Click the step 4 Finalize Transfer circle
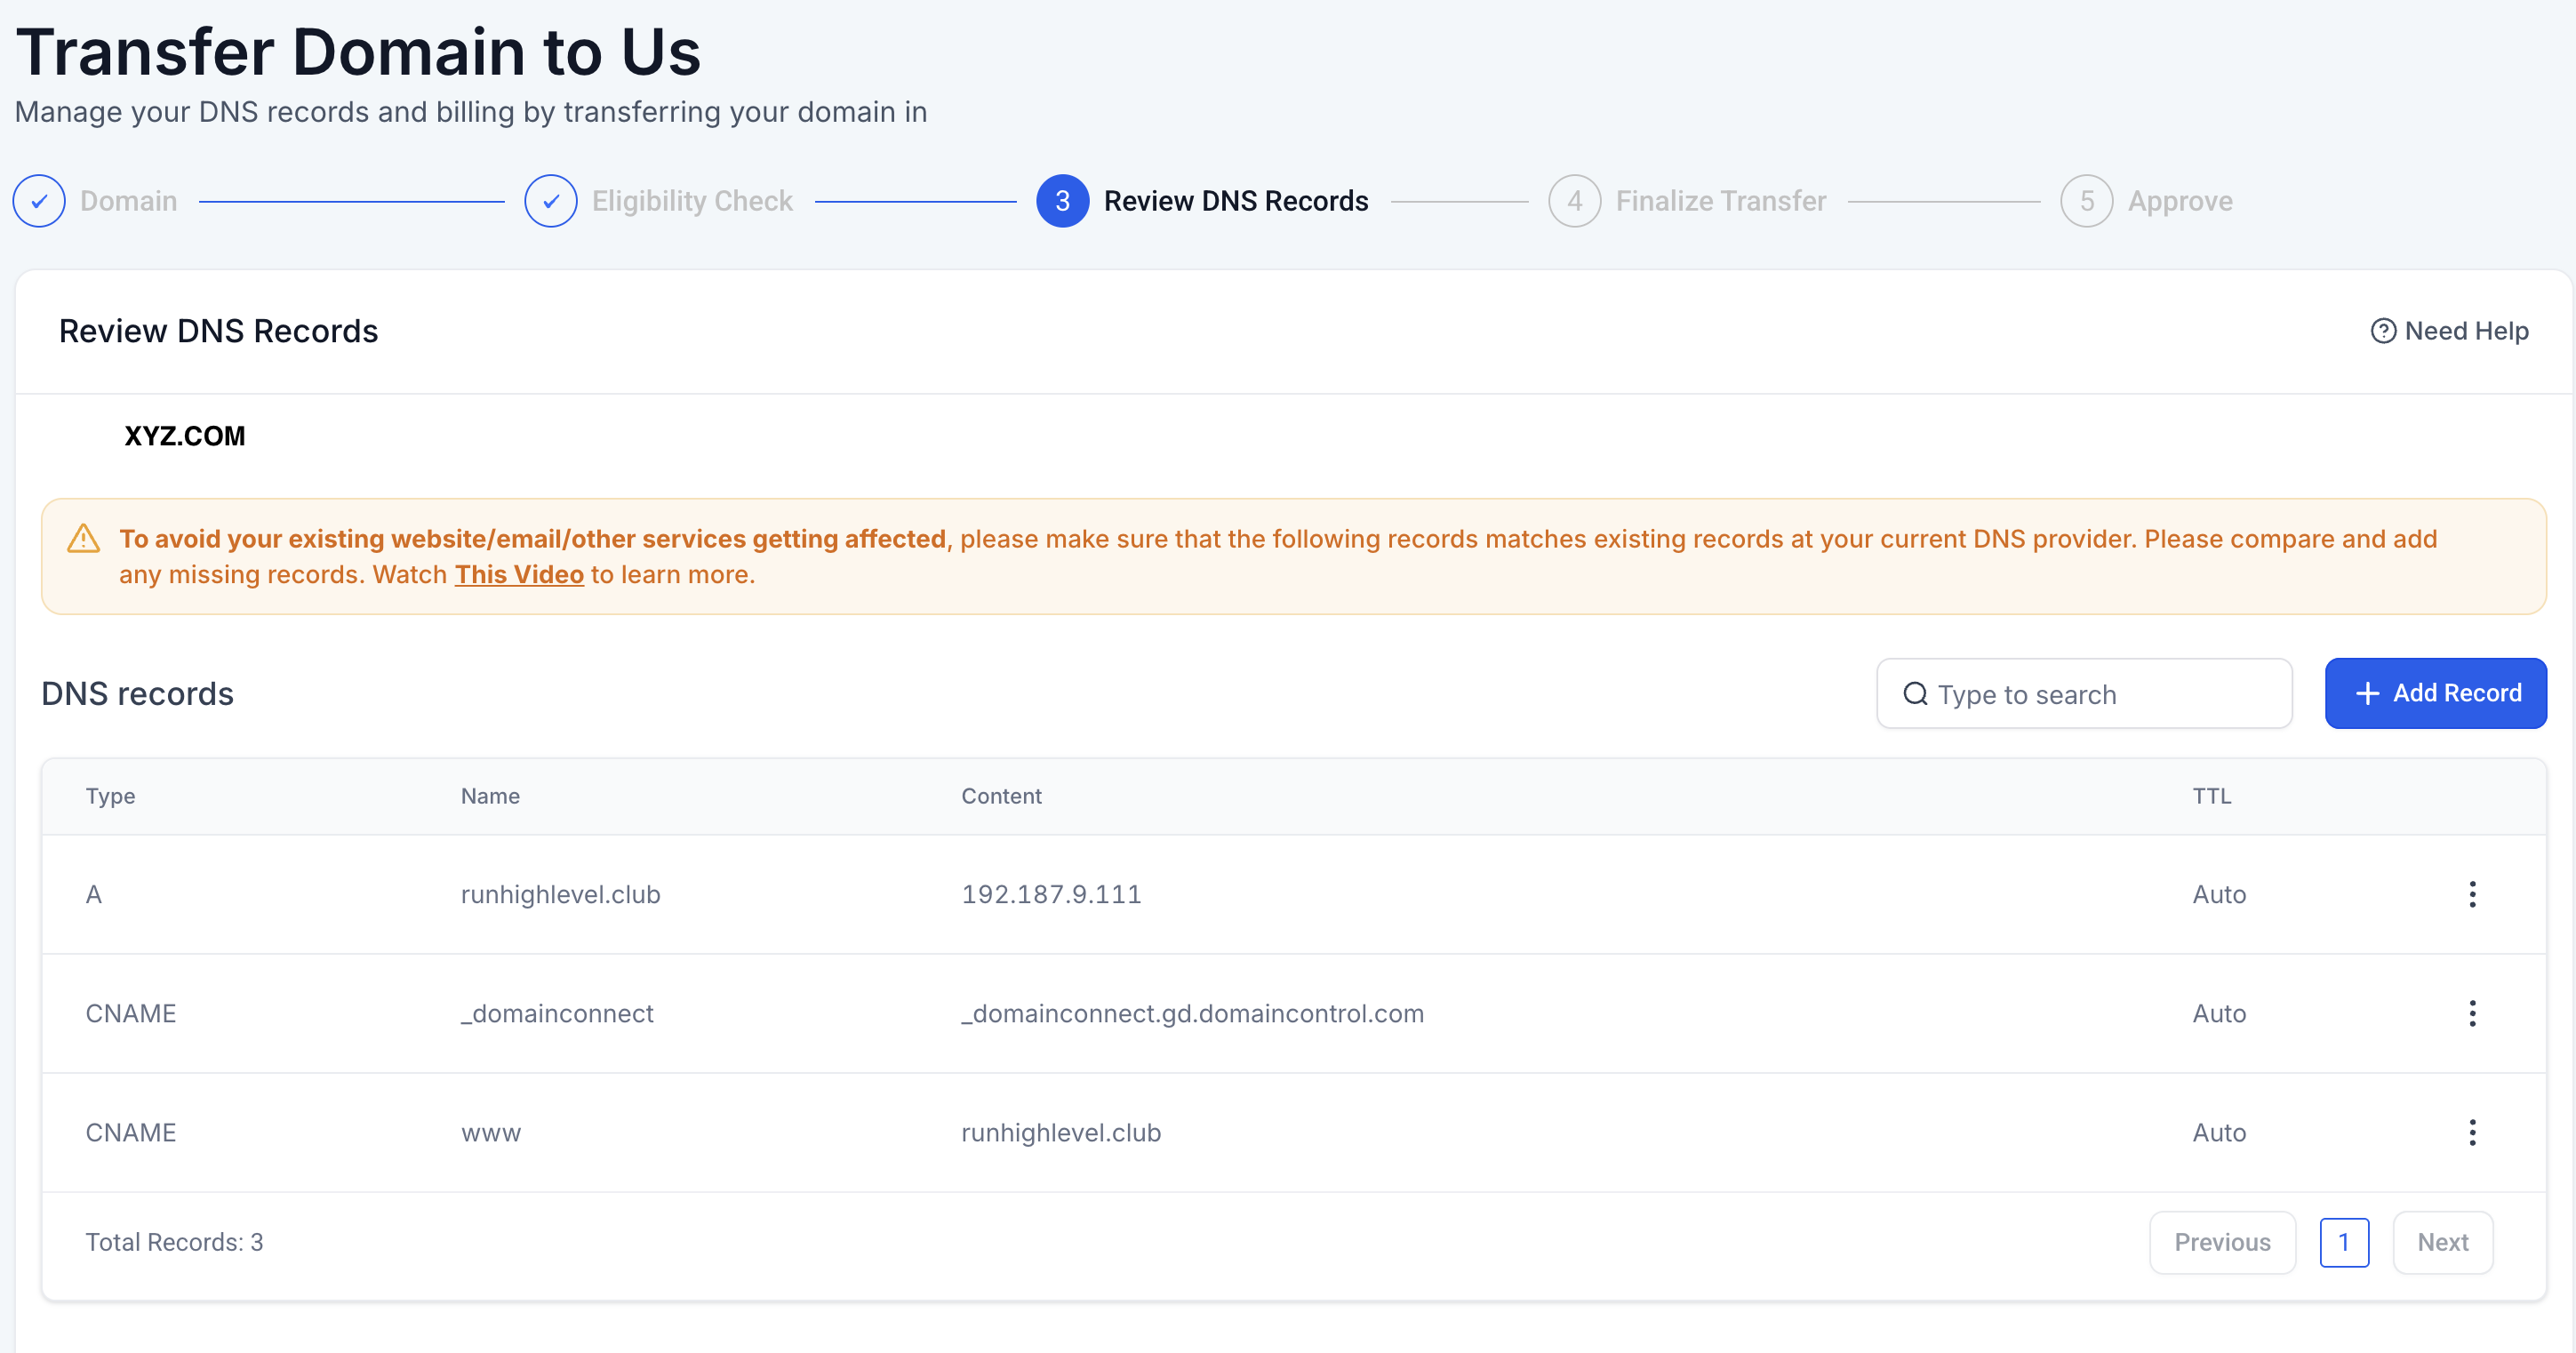Screen dimensions: 2576x1353 click(1574, 201)
